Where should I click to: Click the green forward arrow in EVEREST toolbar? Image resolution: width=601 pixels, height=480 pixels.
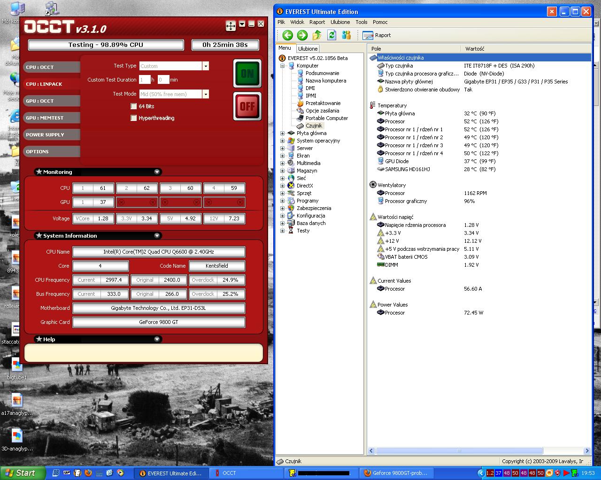302,35
